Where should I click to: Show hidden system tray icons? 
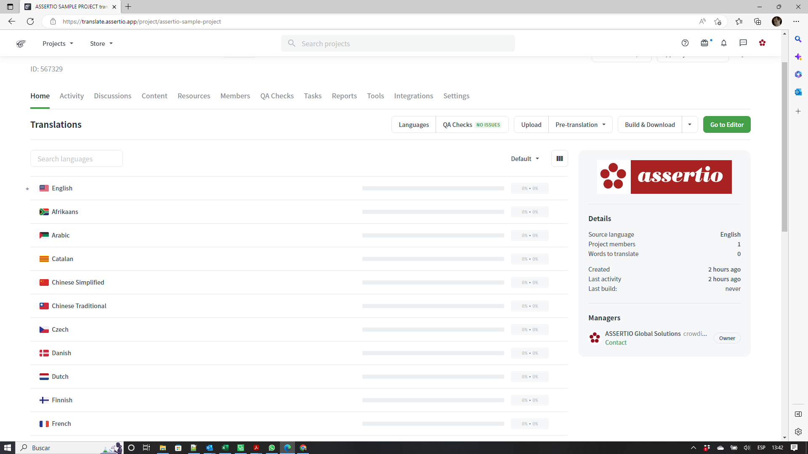tap(694, 448)
